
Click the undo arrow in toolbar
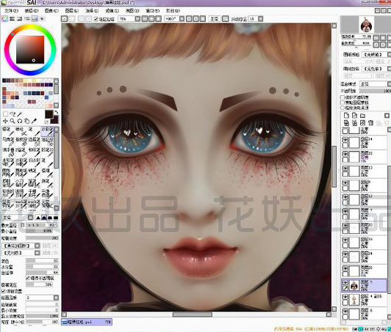point(65,18)
